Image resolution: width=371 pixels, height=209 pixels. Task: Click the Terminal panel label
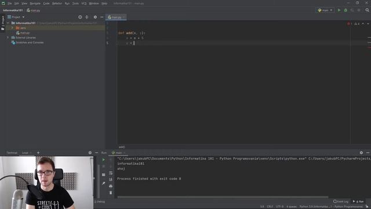point(12,153)
